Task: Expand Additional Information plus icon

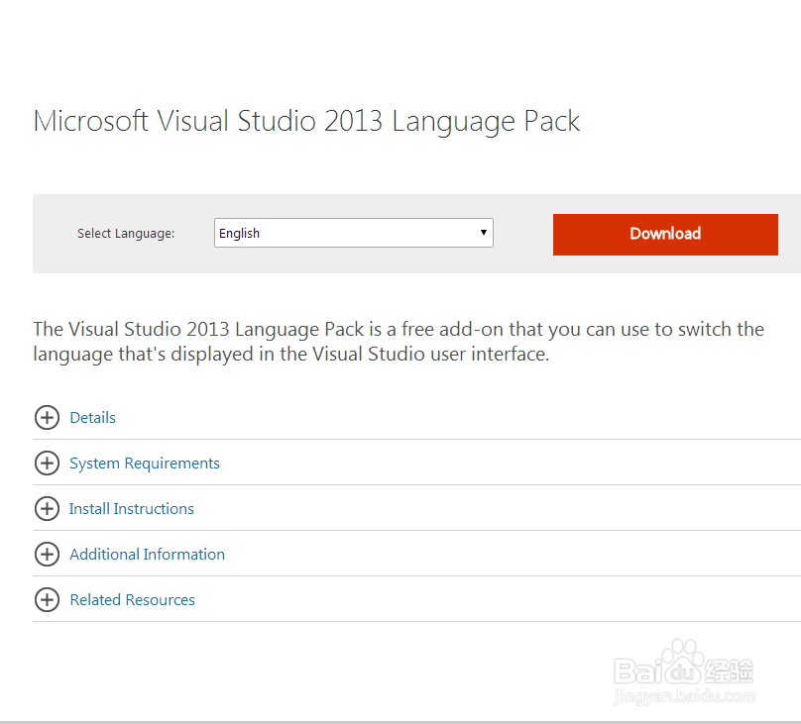Action: point(47,554)
